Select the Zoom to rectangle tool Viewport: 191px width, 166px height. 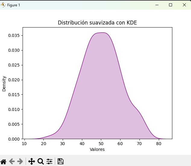[41, 161]
